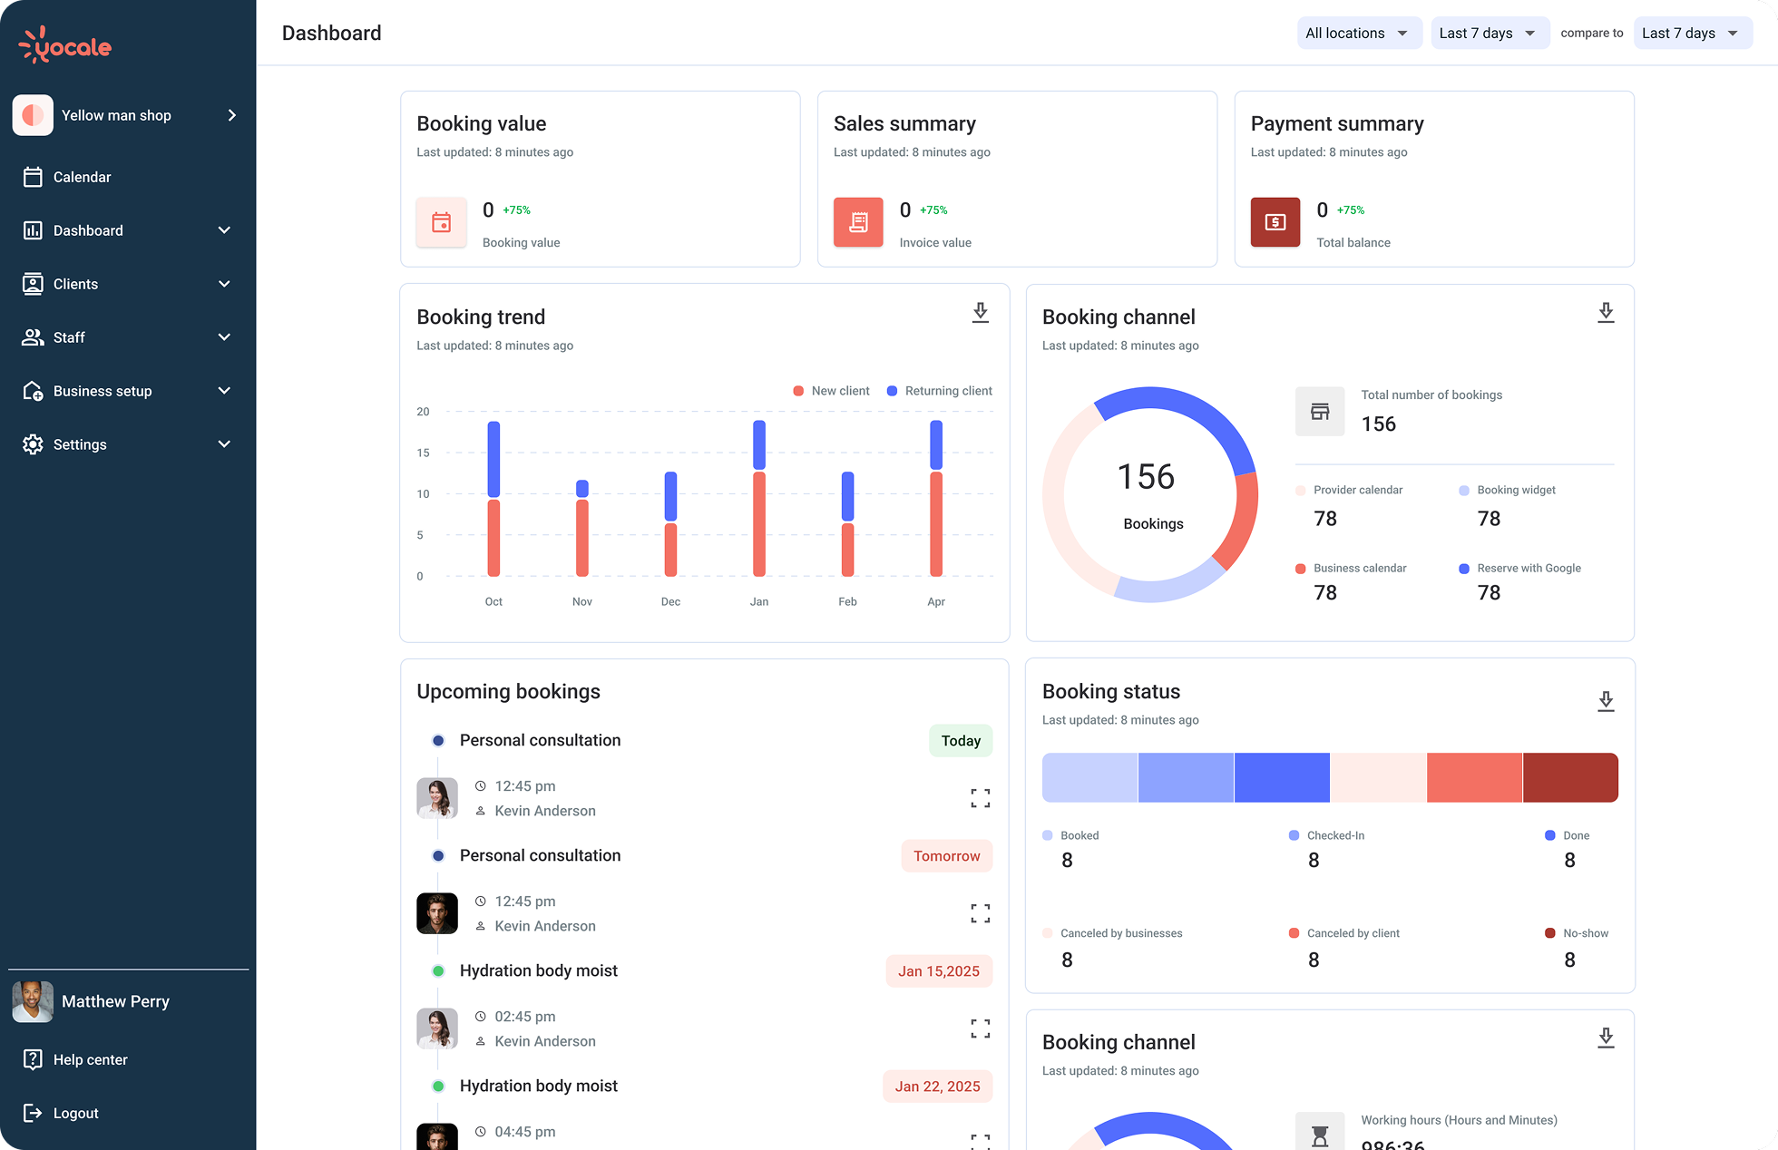Click the Dashboard chart icon in sidebar
The height and width of the screenshot is (1150, 1778).
pyautogui.click(x=33, y=230)
